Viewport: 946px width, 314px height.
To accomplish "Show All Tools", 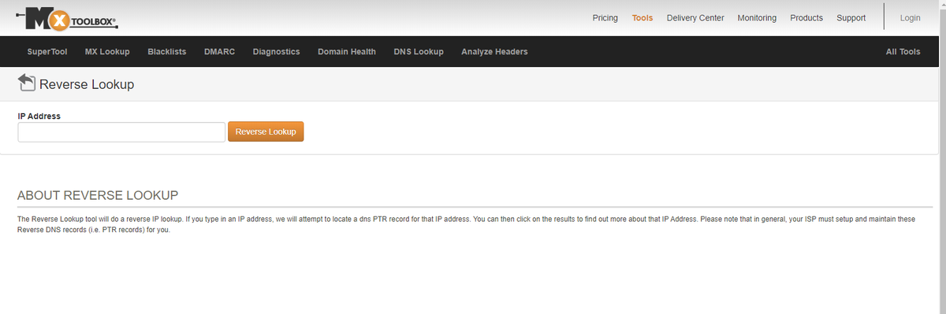I will pyautogui.click(x=903, y=52).
